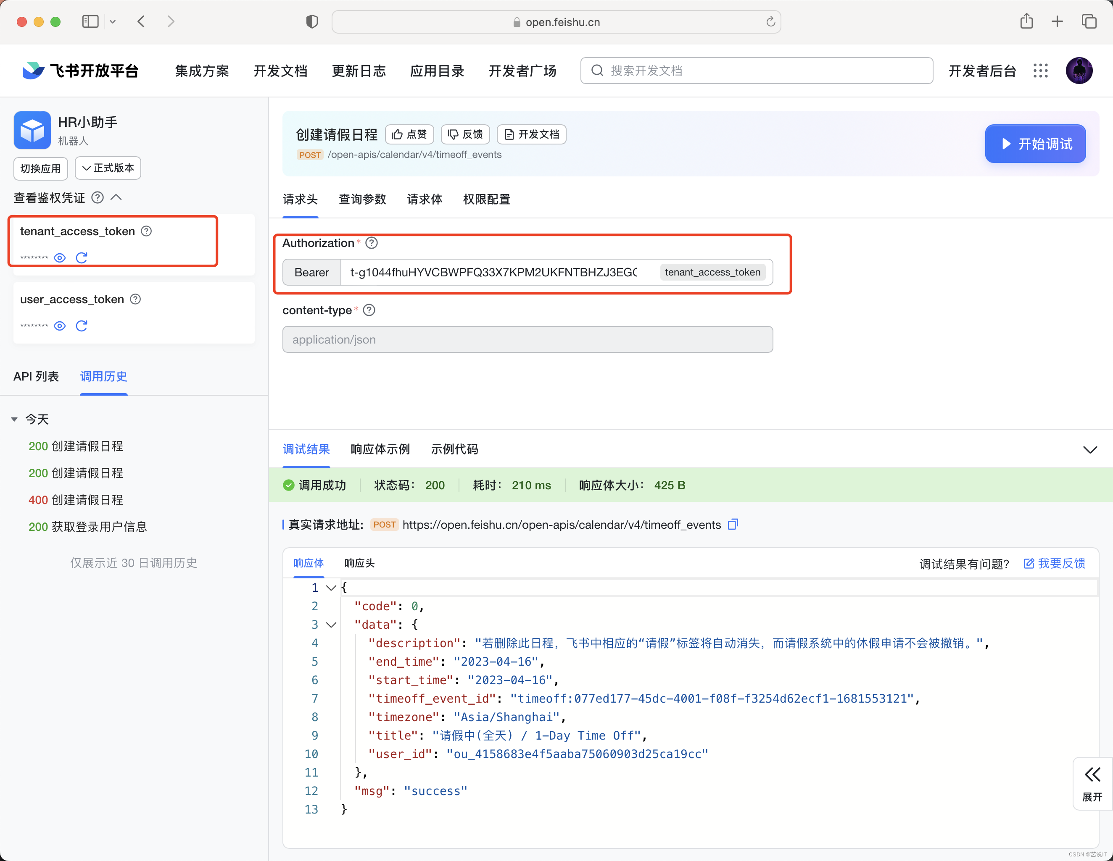Collapse the 今天 history group
This screenshot has height=861, width=1113.
coord(14,419)
